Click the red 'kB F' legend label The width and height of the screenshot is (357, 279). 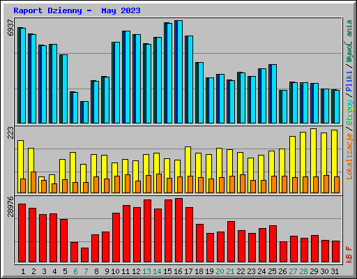349,255
